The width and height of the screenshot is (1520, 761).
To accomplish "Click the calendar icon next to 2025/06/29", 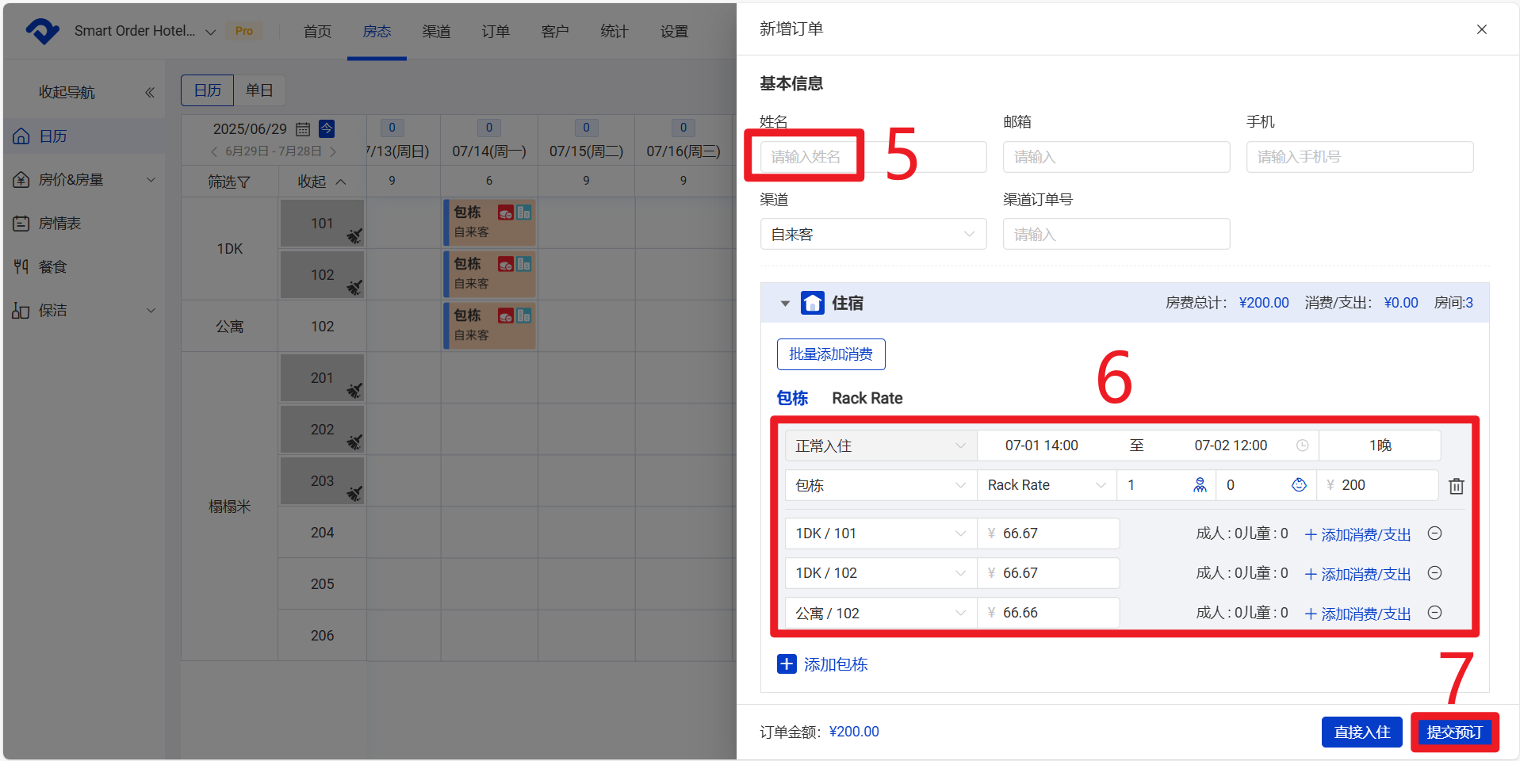I will (303, 129).
